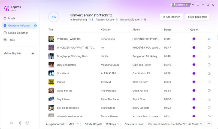Open the Bitrate 320kbps dropdown
218x129 pixels.
point(112,124)
